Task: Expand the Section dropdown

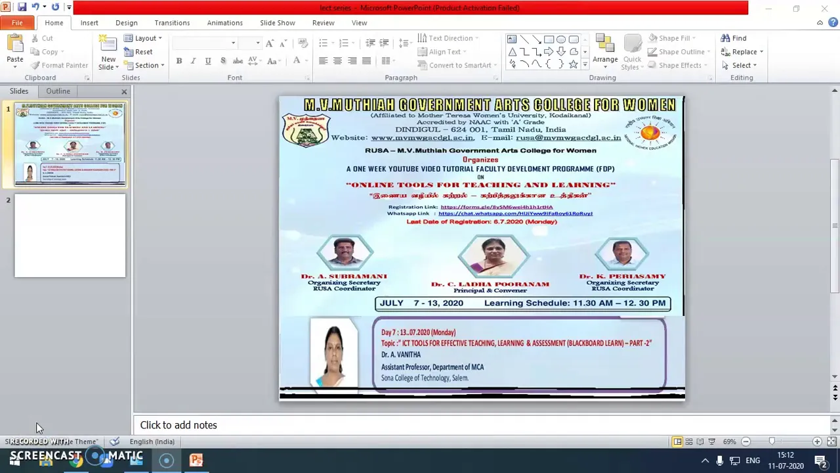Action: click(x=144, y=65)
